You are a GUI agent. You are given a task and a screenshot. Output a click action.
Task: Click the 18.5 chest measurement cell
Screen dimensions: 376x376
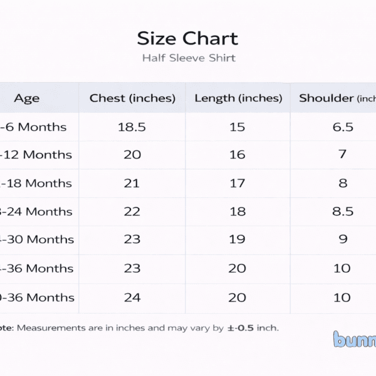pos(132,127)
